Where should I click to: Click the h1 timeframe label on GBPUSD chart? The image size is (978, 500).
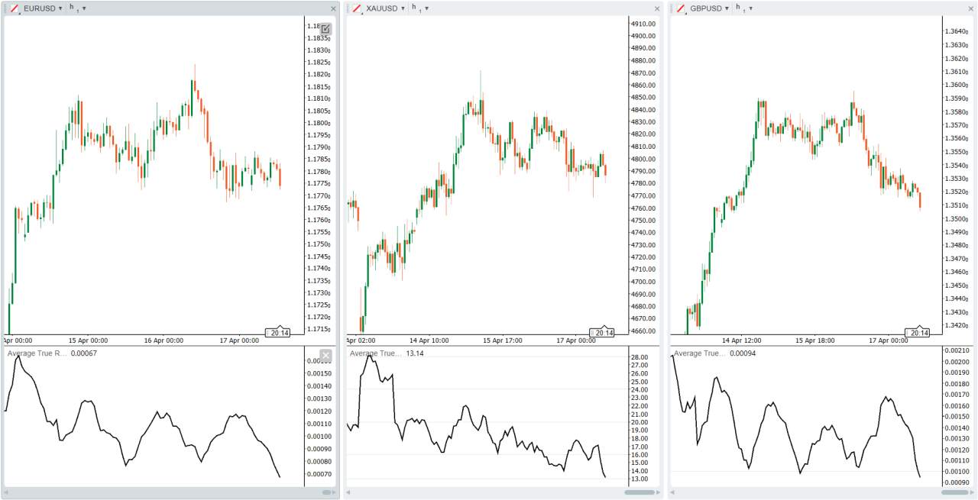click(x=737, y=8)
